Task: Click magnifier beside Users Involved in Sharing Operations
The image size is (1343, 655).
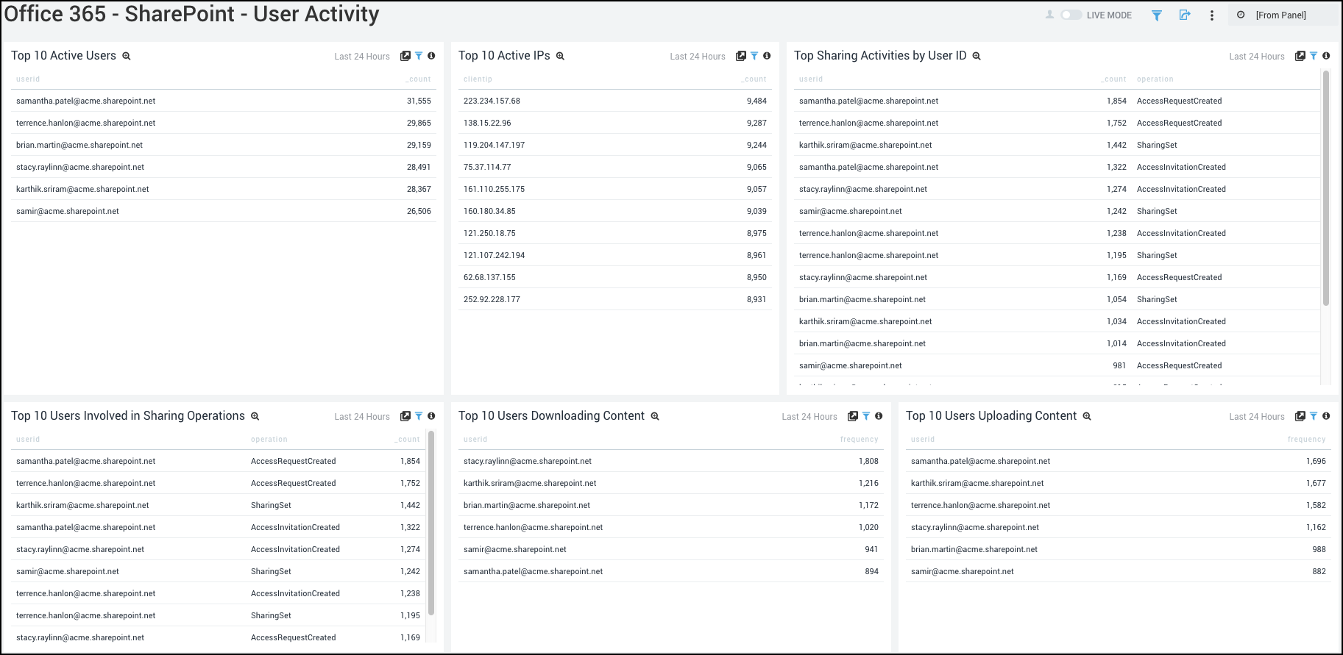Action: click(x=255, y=416)
